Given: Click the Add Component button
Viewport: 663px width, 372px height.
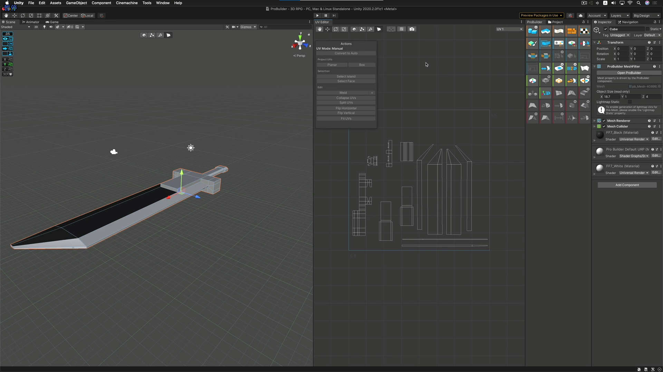Looking at the screenshot, I should pos(627,185).
